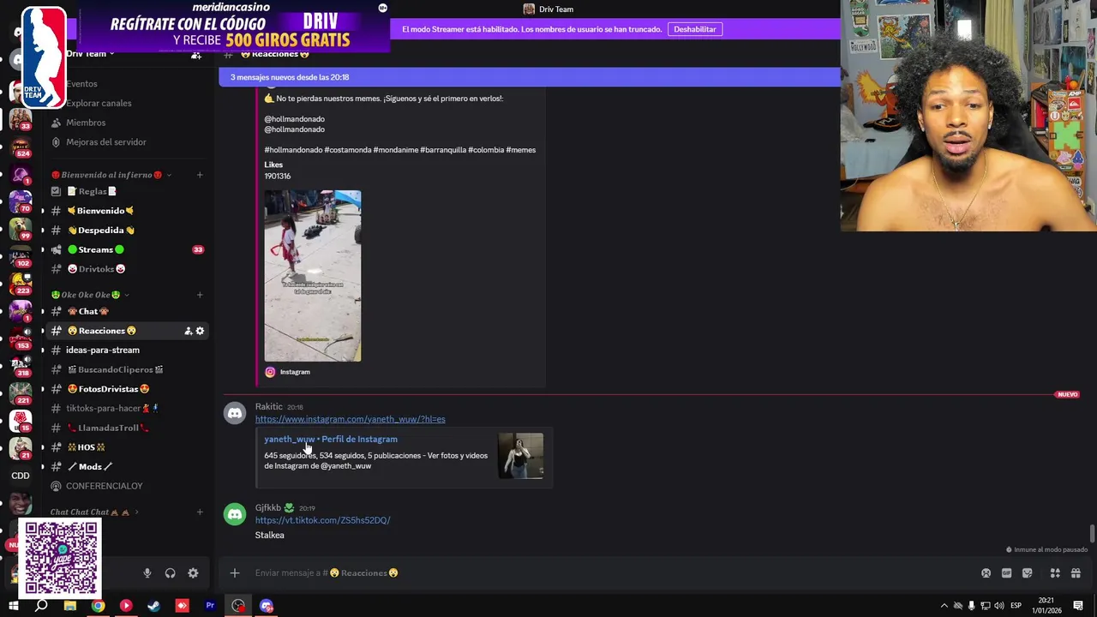Open the GIF picker
This screenshot has width=1097, height=617.
coord(1007,573)
